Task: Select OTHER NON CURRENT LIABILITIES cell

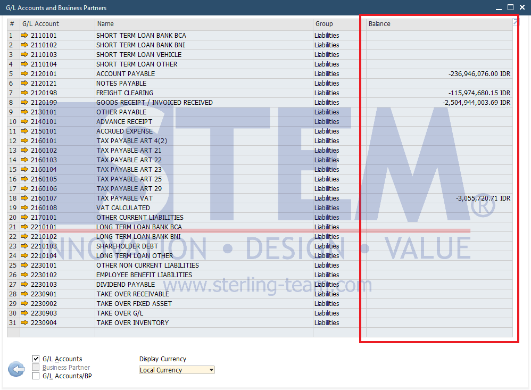Action: 204,265
